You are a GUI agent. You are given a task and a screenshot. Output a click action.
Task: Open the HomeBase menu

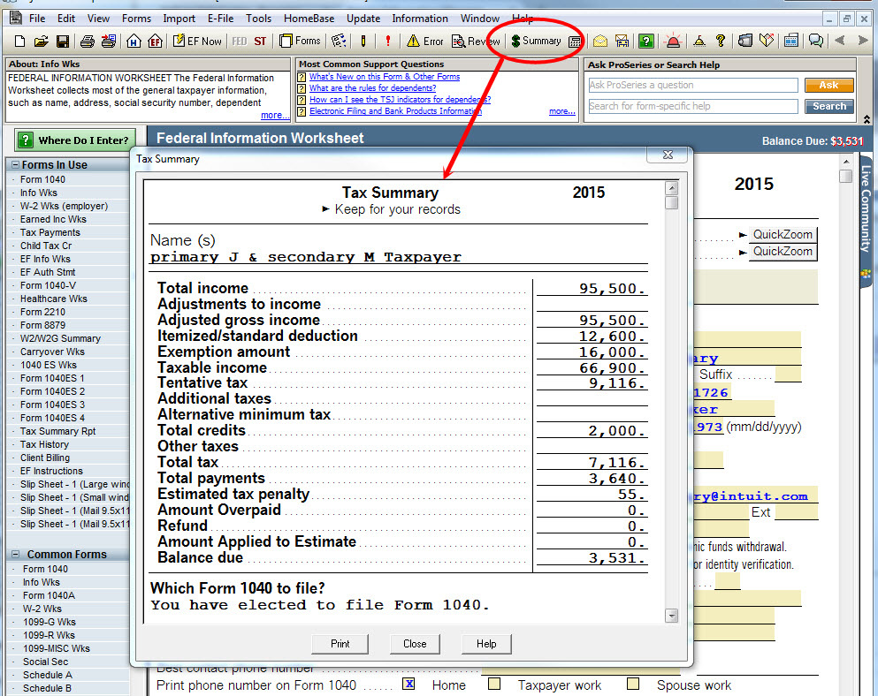coord(309,19)
